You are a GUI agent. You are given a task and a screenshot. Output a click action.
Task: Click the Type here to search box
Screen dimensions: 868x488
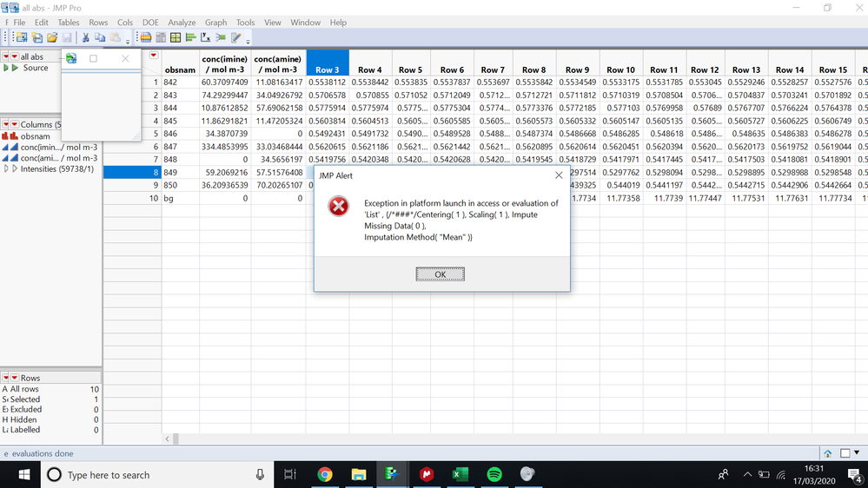pyautogui.click(x=156, y=475)
